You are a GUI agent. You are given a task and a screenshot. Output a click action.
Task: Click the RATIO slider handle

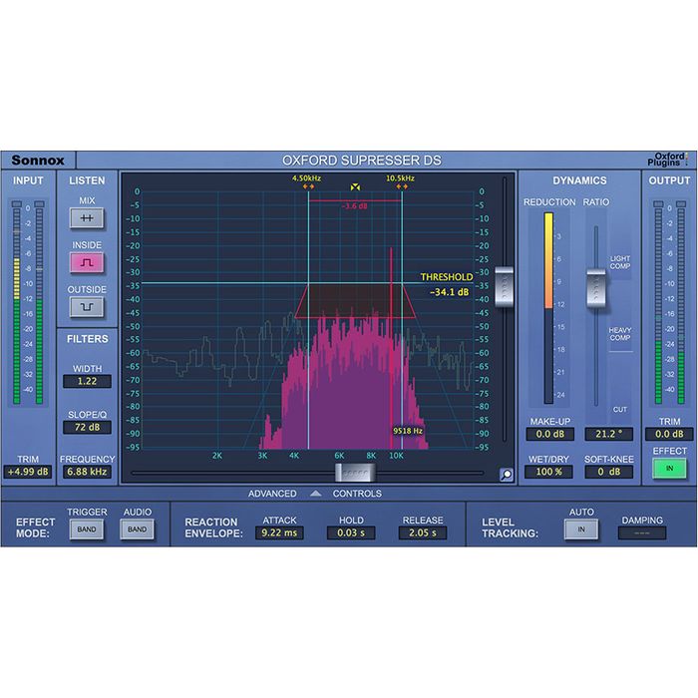[x=596, y=288]
